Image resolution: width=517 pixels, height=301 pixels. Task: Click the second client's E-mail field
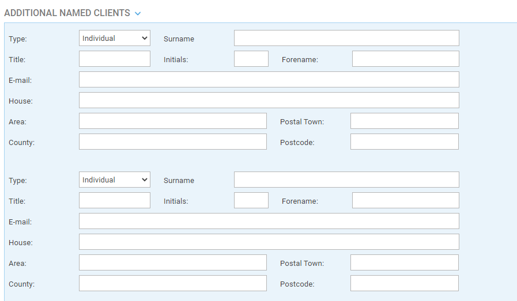click(x=269, y=222)
